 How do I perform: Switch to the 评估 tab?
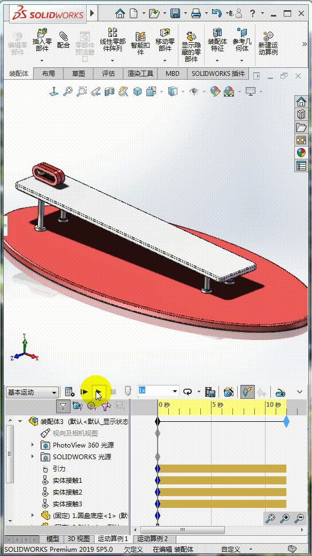point(108,74)
